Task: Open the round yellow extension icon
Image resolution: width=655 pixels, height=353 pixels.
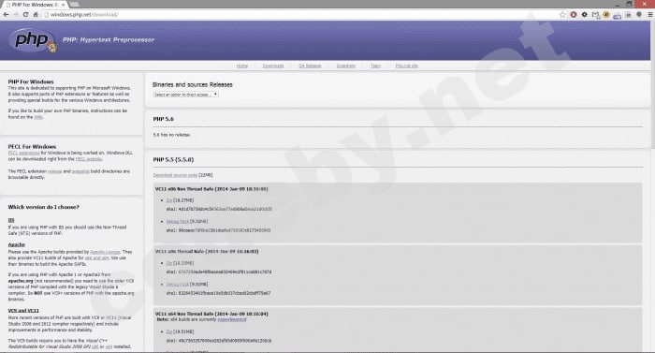Action: [x=606, y=15]
